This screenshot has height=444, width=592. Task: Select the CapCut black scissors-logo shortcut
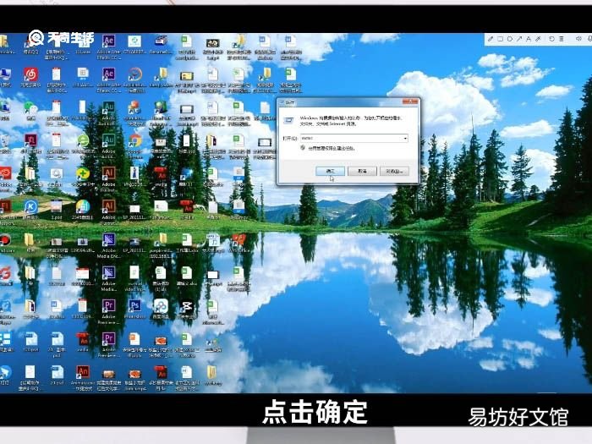click(x=187, y=305)
